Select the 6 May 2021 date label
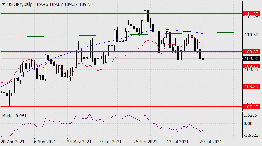This screenshot has height=146, width=262. [45, 142]
